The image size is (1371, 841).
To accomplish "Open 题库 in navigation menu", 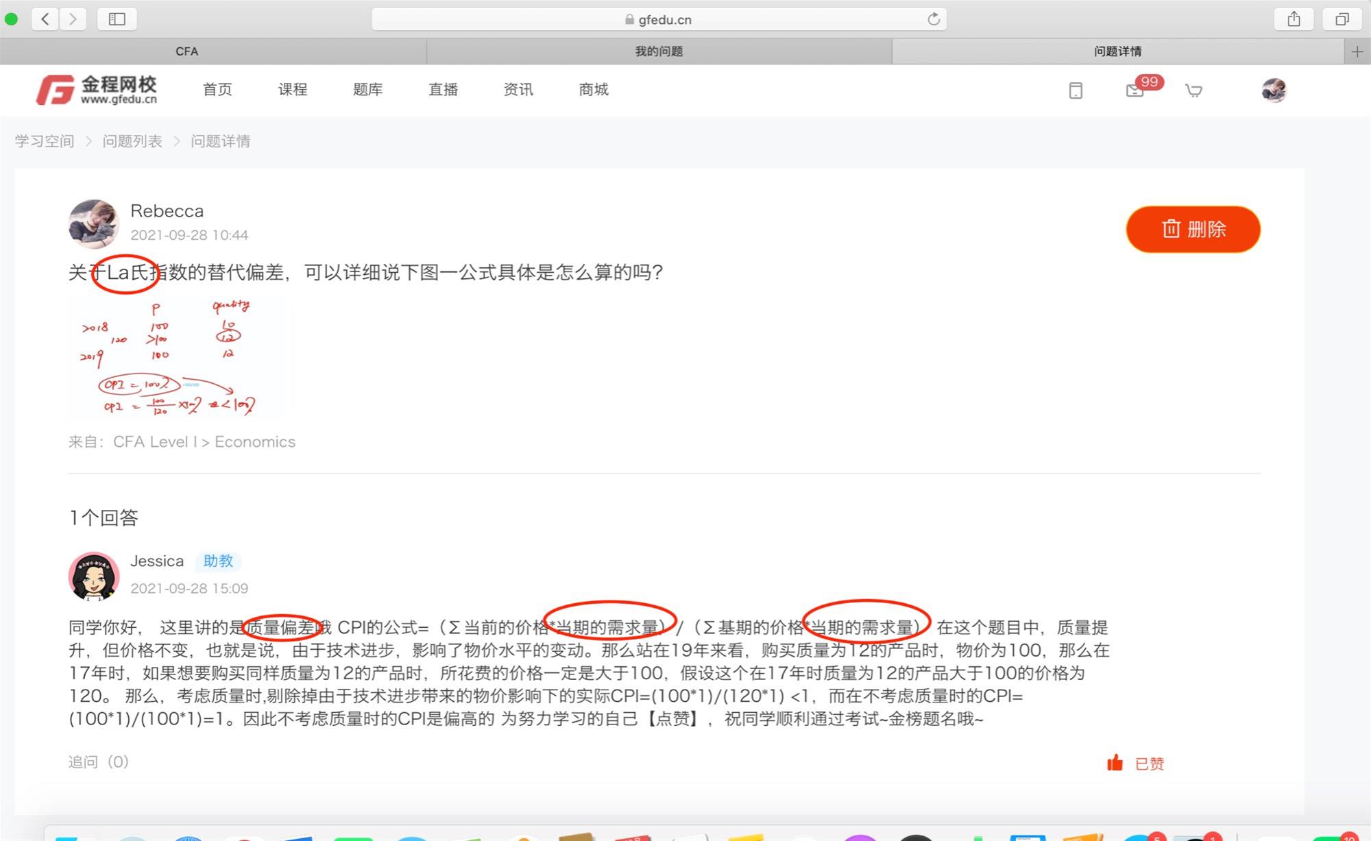I will [x=367, y=90].
